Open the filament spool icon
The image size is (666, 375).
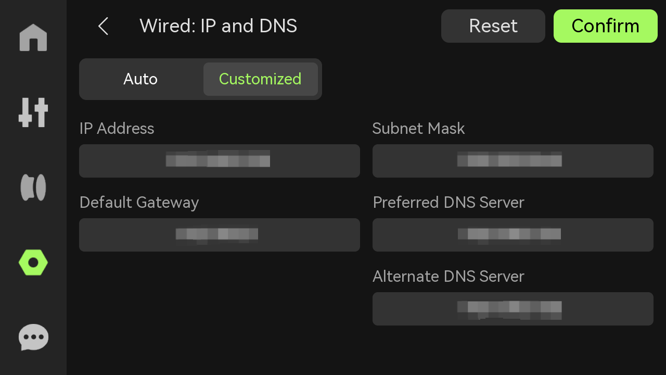click(x=33, y=187)
